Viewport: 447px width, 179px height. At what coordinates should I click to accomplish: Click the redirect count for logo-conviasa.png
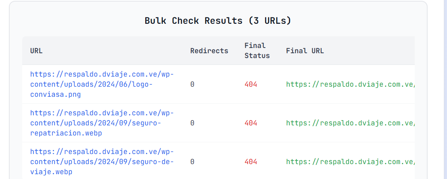pos(192,84)
